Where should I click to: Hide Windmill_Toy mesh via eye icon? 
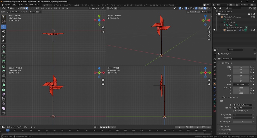coord(251,30)
